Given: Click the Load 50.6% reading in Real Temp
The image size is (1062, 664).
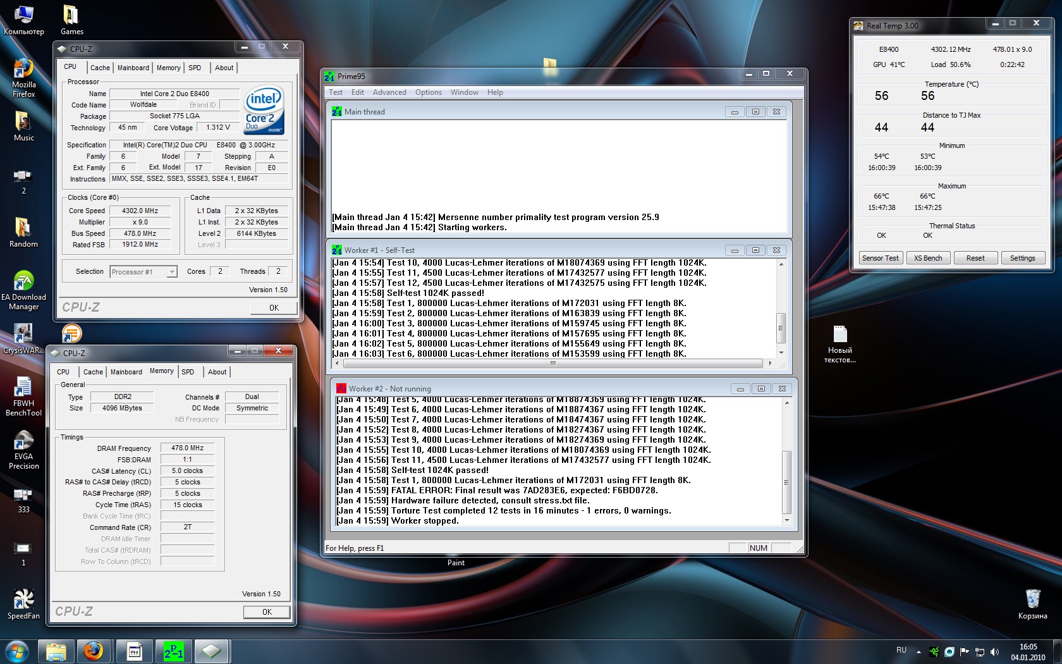Looking at the screenshot, I should [951, 65].
